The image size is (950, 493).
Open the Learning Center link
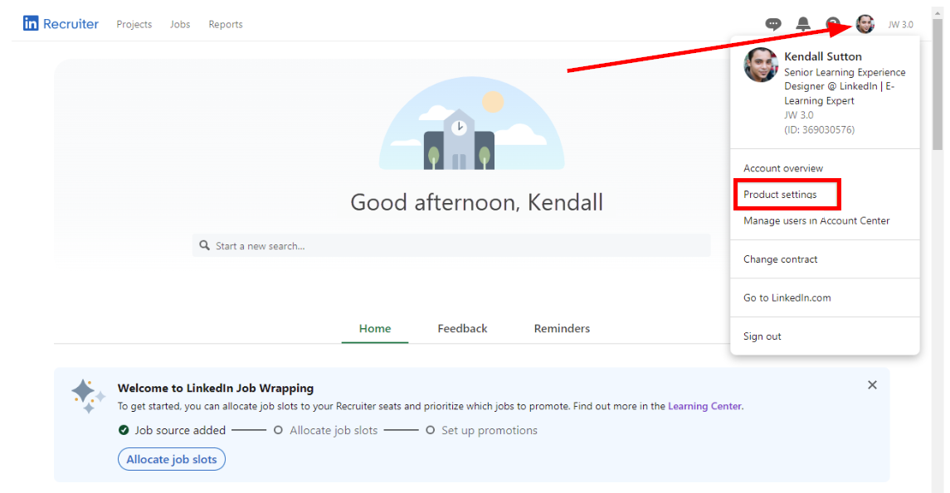pyautogui.click(x=704, y=406)
